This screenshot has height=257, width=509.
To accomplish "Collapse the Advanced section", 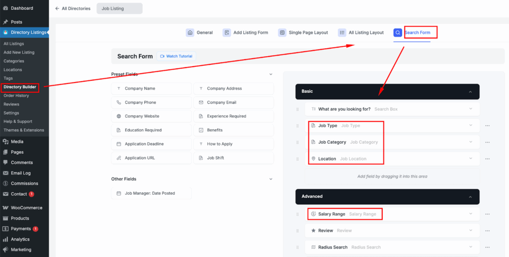I will pyautogui.click(x=470, y=196).
